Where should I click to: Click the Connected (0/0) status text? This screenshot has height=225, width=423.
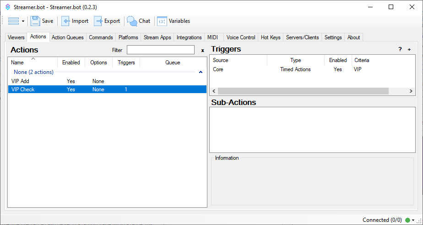(382, 220)
